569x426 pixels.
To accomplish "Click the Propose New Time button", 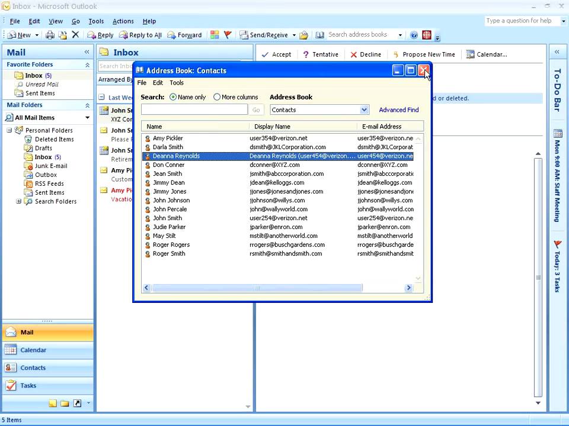I will 423,54.
